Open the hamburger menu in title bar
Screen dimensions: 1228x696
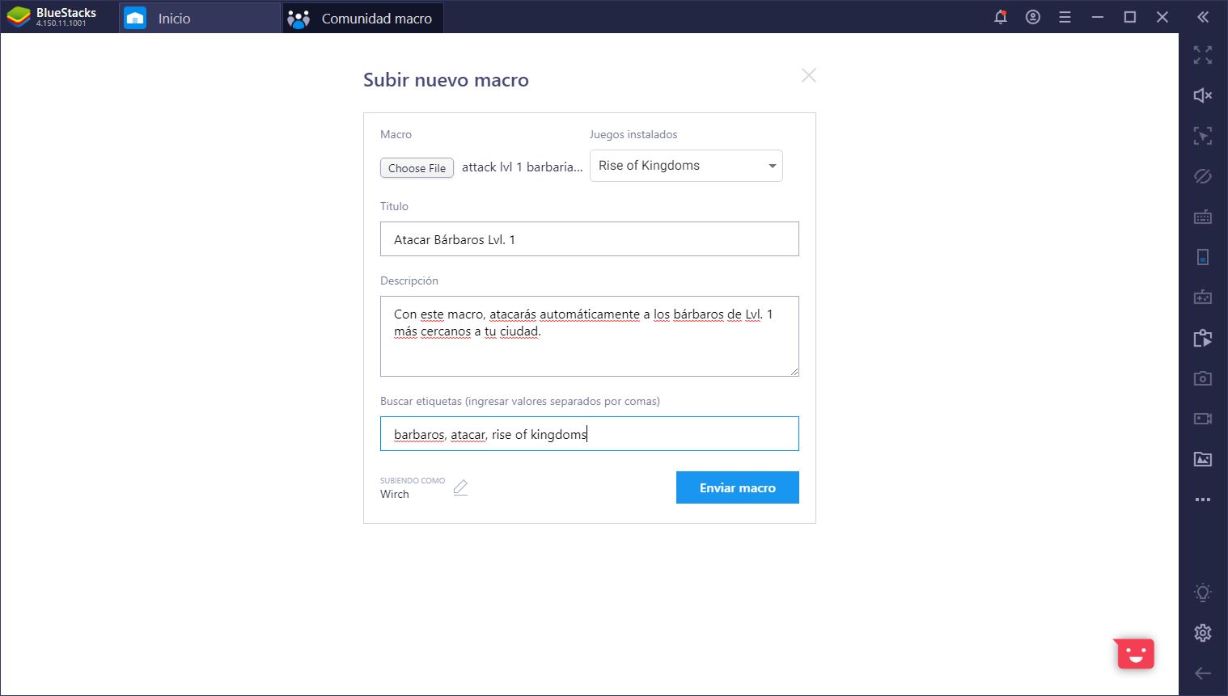coord(1065,17)
